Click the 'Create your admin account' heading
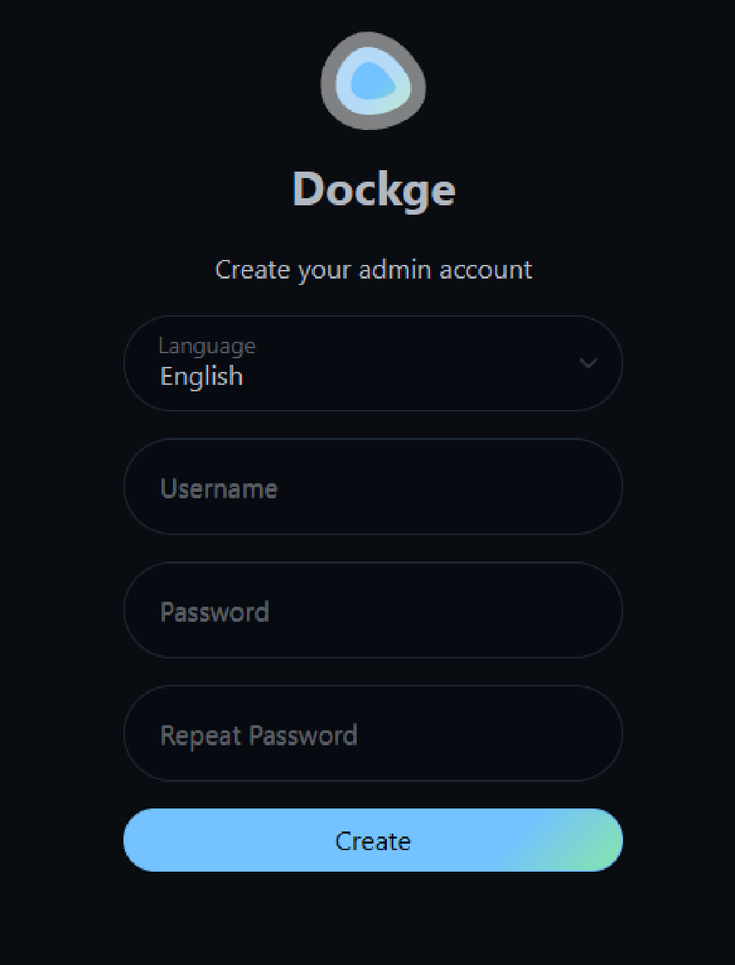The width and height of the screenshot is (735, 965). point(373,269)
